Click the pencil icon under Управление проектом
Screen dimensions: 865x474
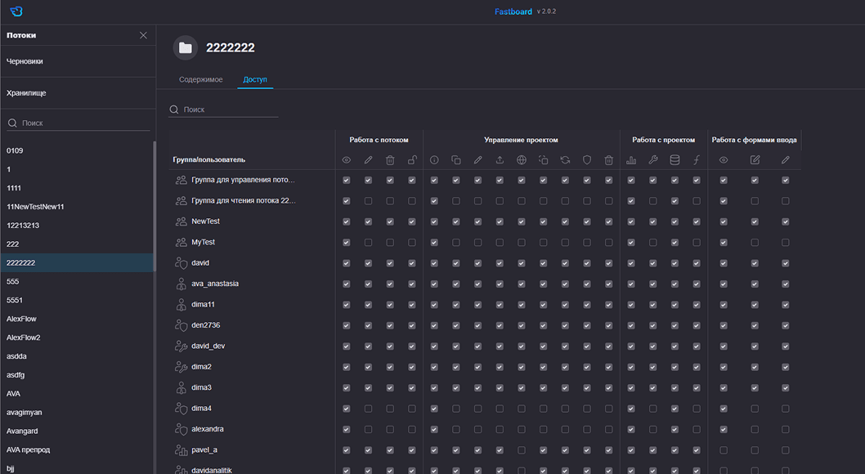pyautogui.click(x=477, y=160)
